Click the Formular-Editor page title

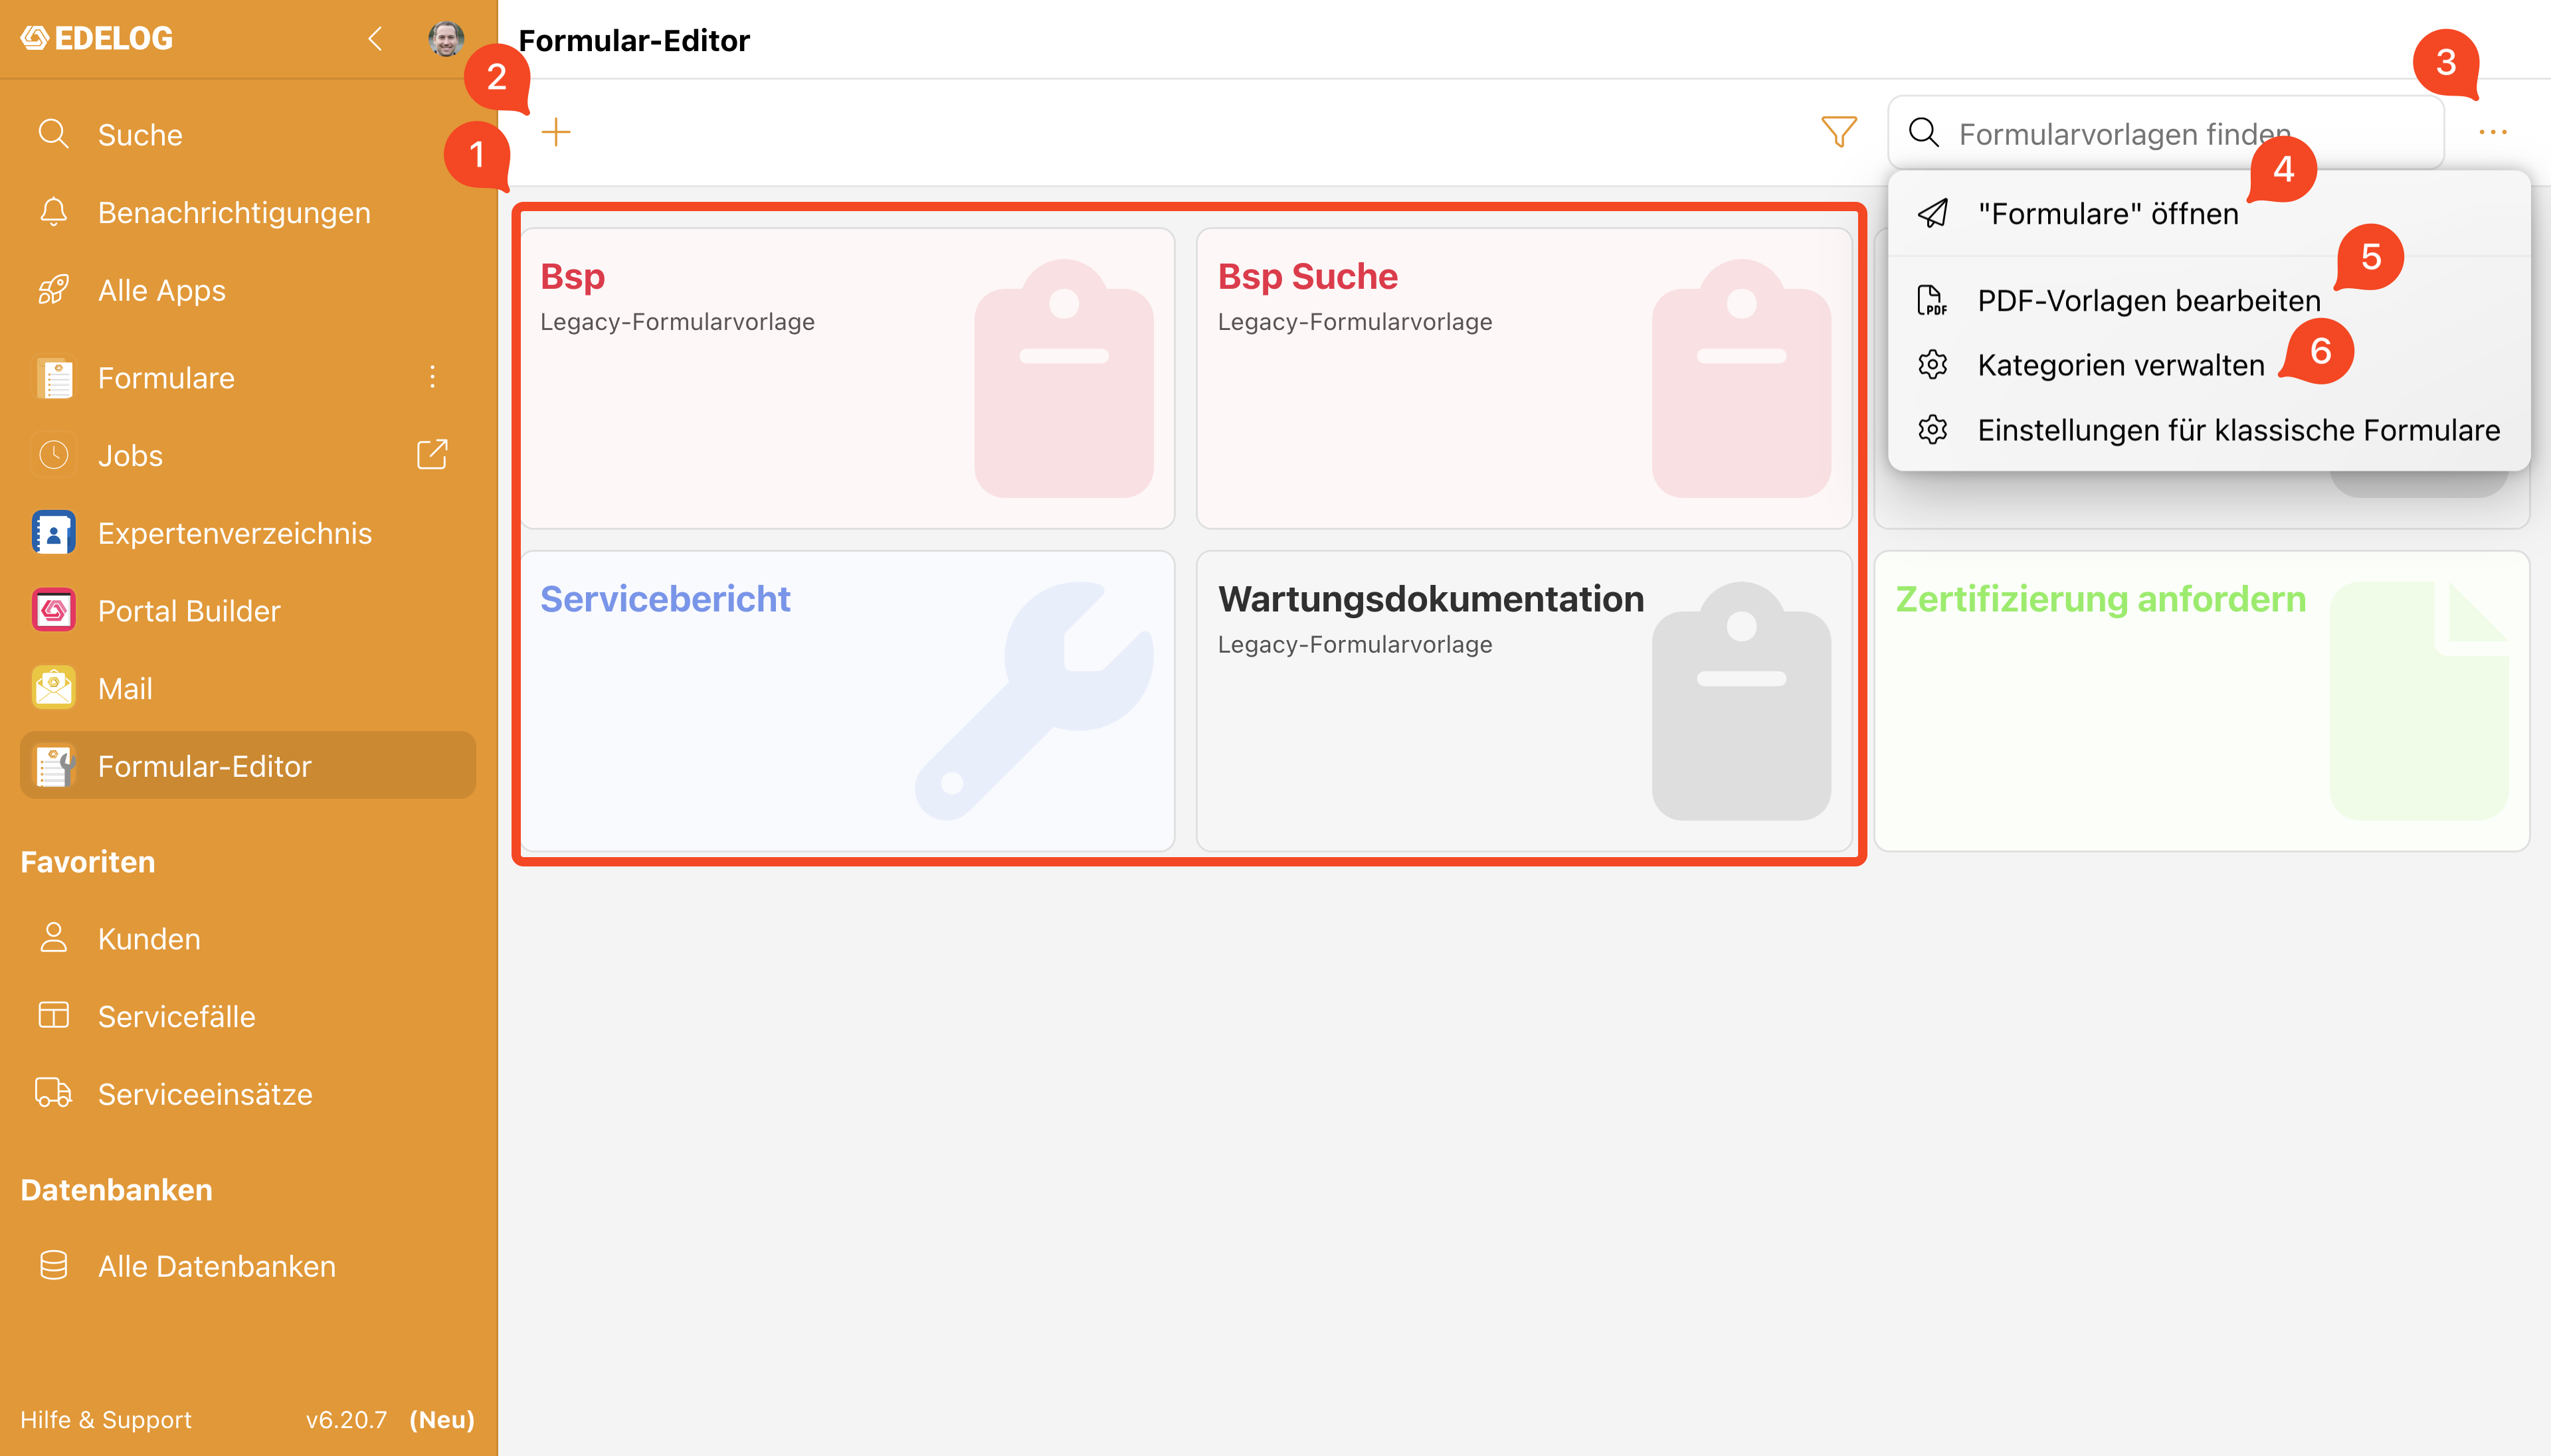(634, 40)
